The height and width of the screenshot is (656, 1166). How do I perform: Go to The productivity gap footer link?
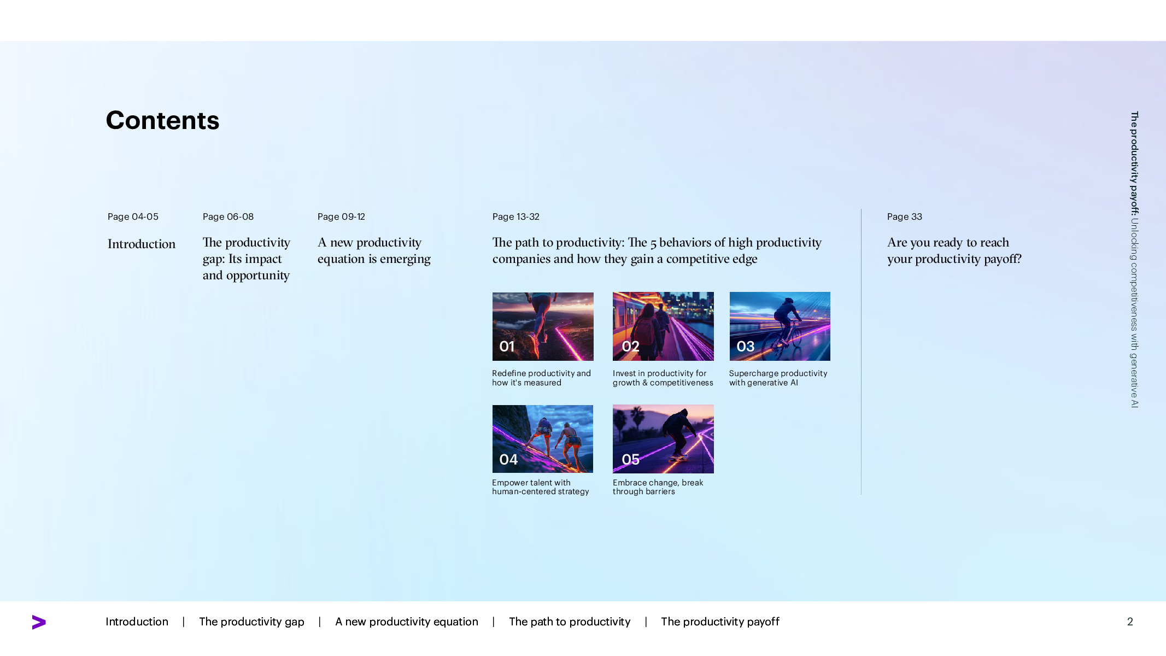click(251, 622)
